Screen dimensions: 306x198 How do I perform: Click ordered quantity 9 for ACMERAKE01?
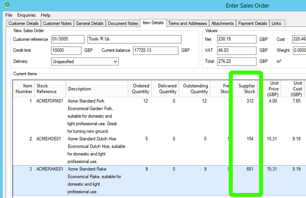[x=146, y=169]
